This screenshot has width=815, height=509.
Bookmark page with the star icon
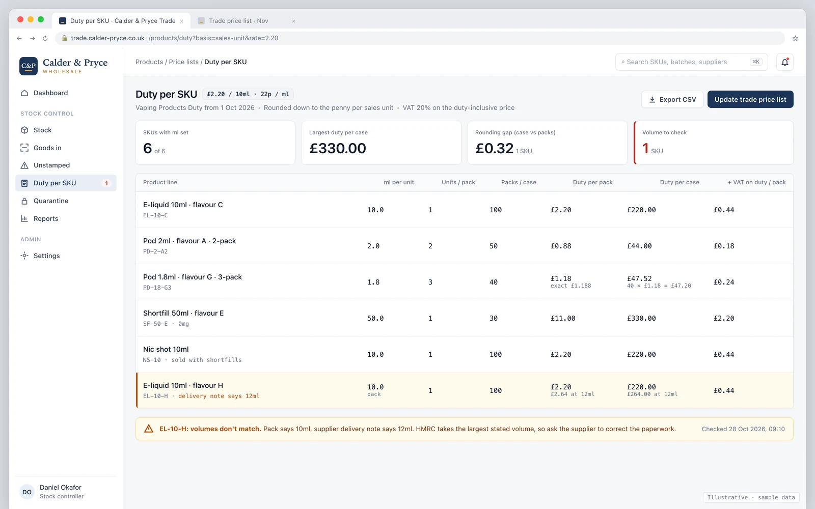click(795, 38)
